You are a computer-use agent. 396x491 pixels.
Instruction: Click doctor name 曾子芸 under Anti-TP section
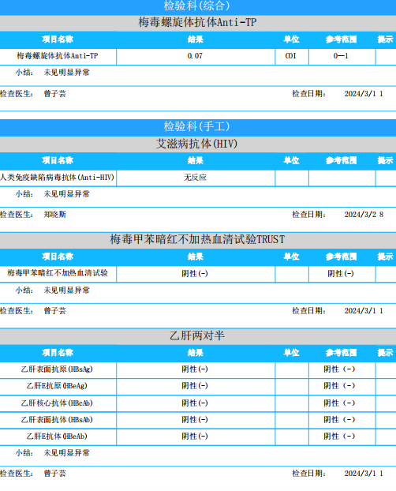click(54, 94)
